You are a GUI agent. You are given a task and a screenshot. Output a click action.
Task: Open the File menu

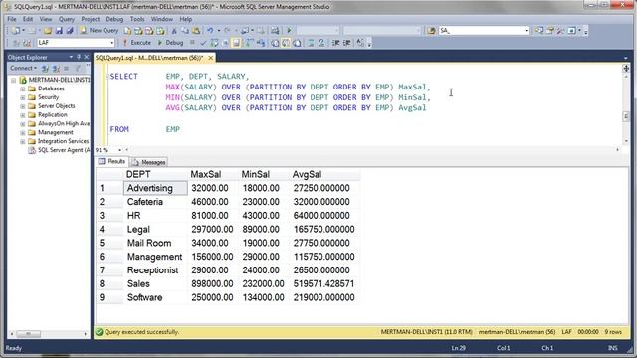tap(12, 19)
